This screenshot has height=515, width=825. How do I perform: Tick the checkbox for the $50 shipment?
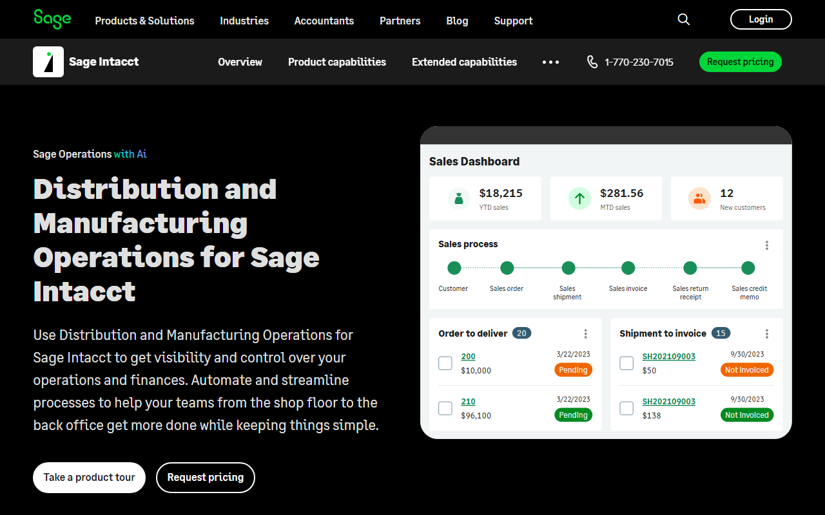point(626,363)
